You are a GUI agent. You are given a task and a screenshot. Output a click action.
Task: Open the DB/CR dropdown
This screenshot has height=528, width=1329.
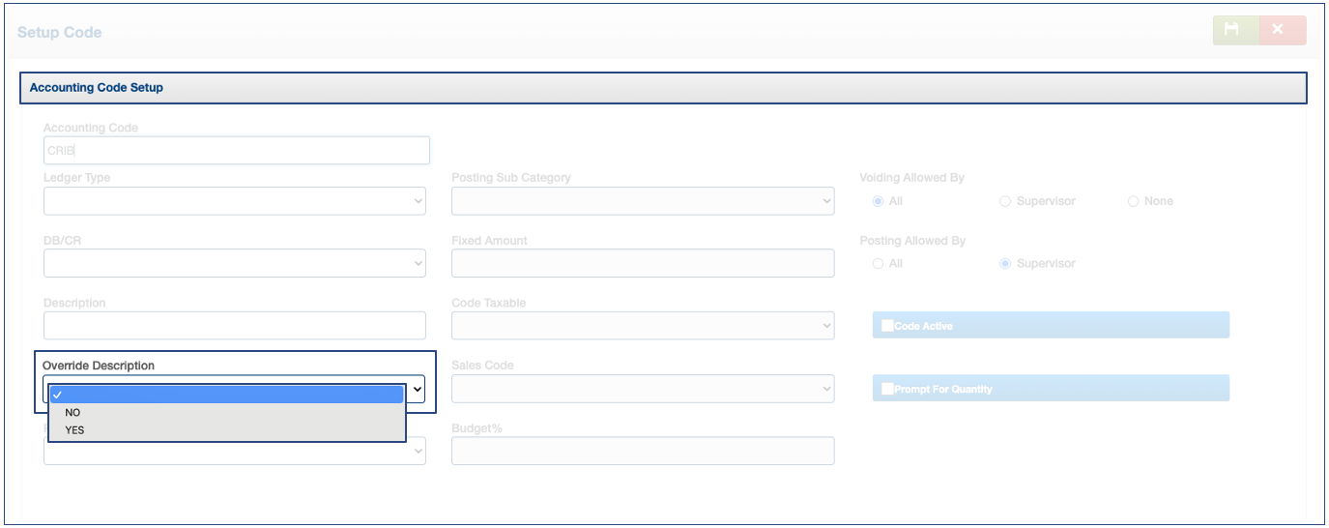coord(234,263)
